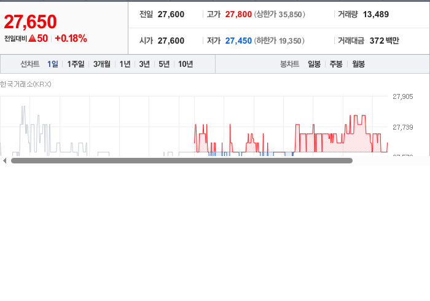Switch chart to 1주일 period
Screen dimensions: 430x301
click(76, 64)
